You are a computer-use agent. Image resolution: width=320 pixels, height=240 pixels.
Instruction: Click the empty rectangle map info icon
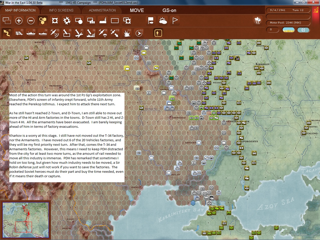click(x=115, y=20)
